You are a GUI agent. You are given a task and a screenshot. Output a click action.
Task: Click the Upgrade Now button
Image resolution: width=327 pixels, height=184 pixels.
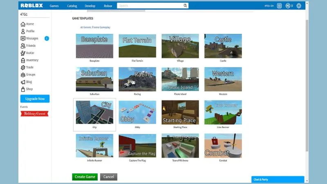[x=35, y=99]
